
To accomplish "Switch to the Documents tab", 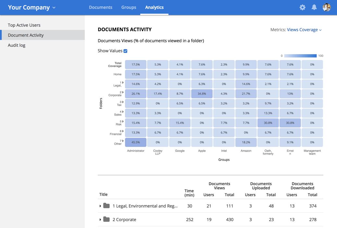I will click(101, 7).
